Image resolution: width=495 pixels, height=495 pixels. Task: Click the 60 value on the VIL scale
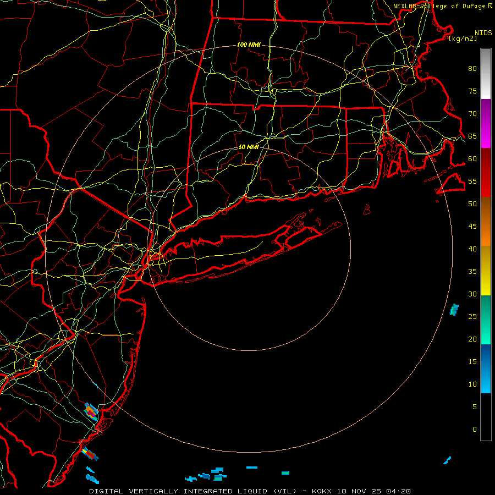tap(472, 159)
